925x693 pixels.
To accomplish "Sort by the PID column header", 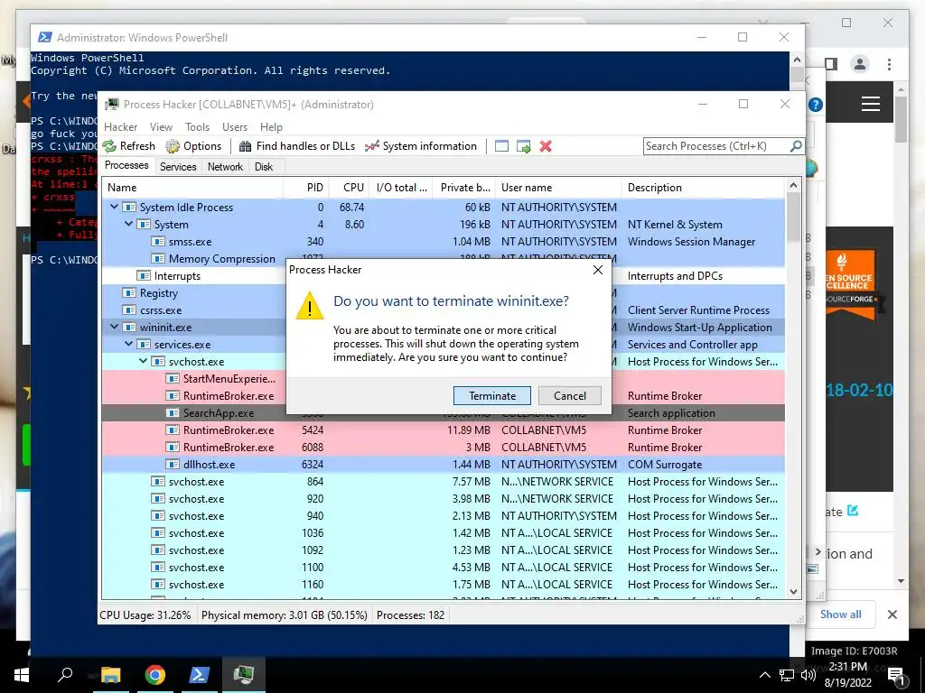I will tap(306, 188).
